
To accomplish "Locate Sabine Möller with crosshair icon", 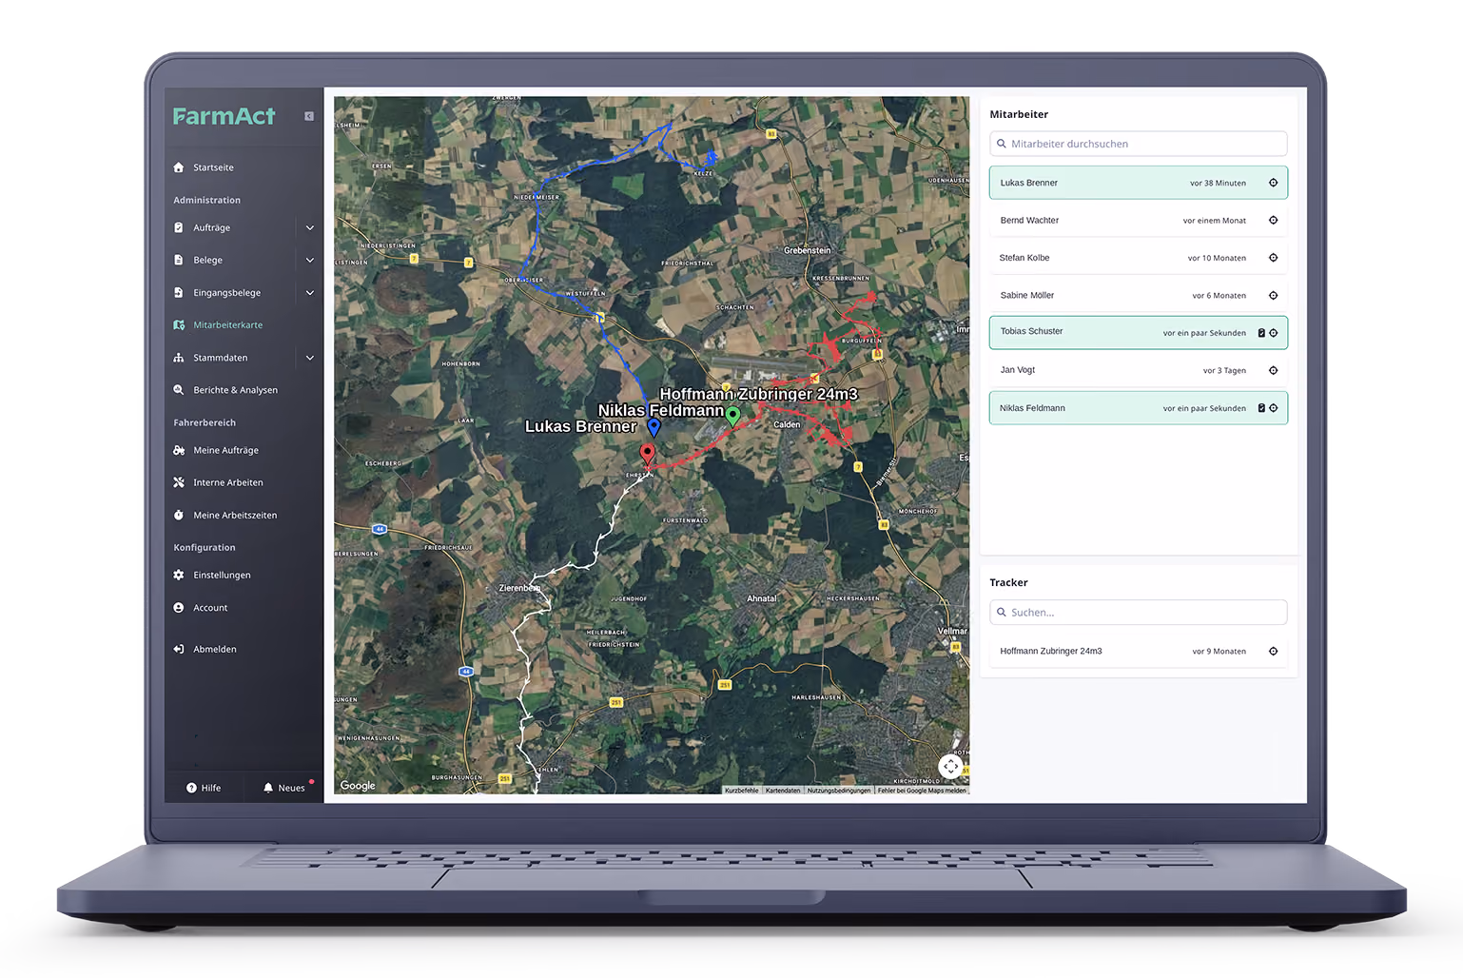I will click(1274, 296).
